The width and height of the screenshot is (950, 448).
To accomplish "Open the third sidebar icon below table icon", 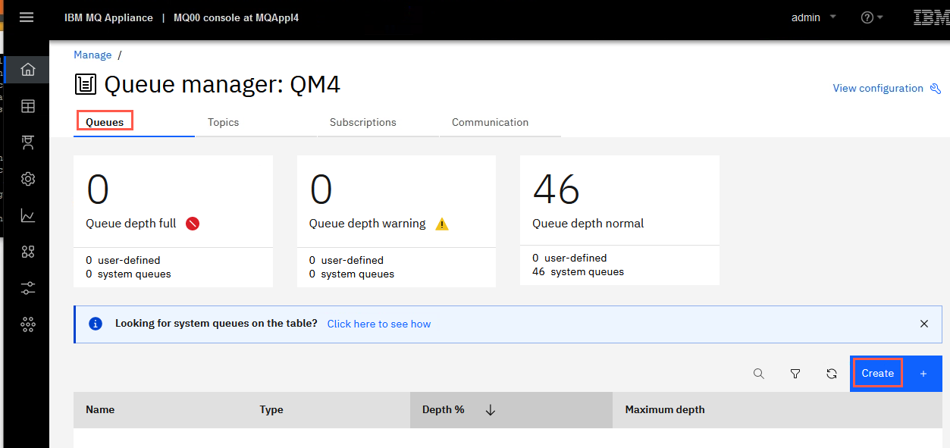I will tap(28, 143).
